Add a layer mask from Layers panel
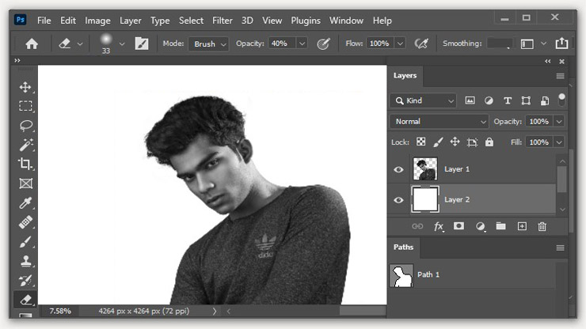 pos(459,226)
